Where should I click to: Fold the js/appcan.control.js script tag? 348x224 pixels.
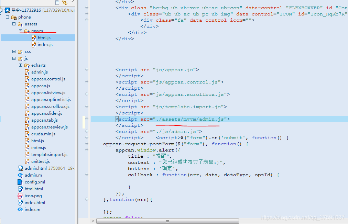87,82
